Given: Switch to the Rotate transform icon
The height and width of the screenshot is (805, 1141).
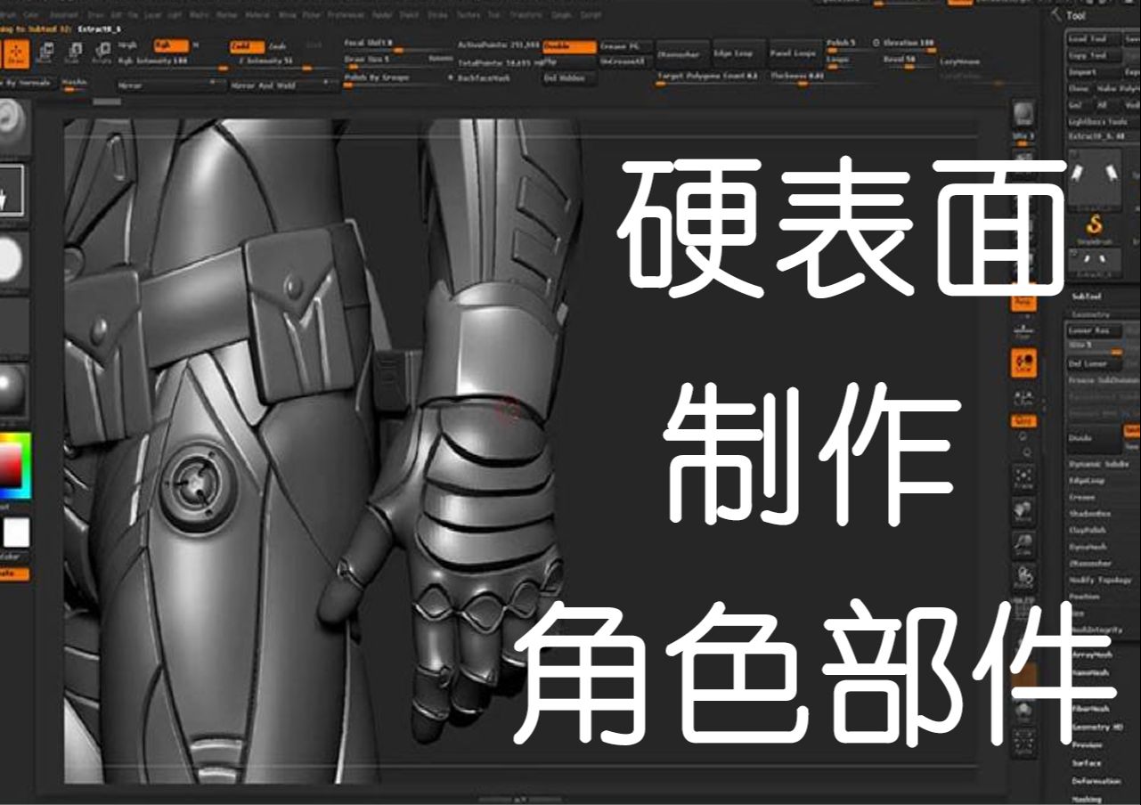Looking at the screenshot, I should [101, 54].
